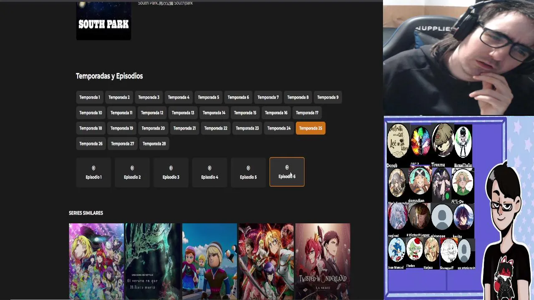The image size is (534, 300).
Task: Click the 'Temporadas y Episodios' heading
Action: pos(109,76)
